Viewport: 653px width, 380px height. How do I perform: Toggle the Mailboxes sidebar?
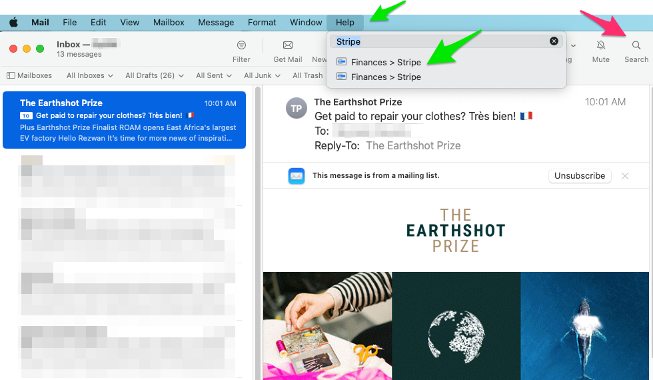pos(29,75)
